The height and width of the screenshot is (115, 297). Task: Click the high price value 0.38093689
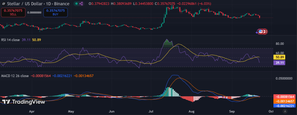[122, 4]
